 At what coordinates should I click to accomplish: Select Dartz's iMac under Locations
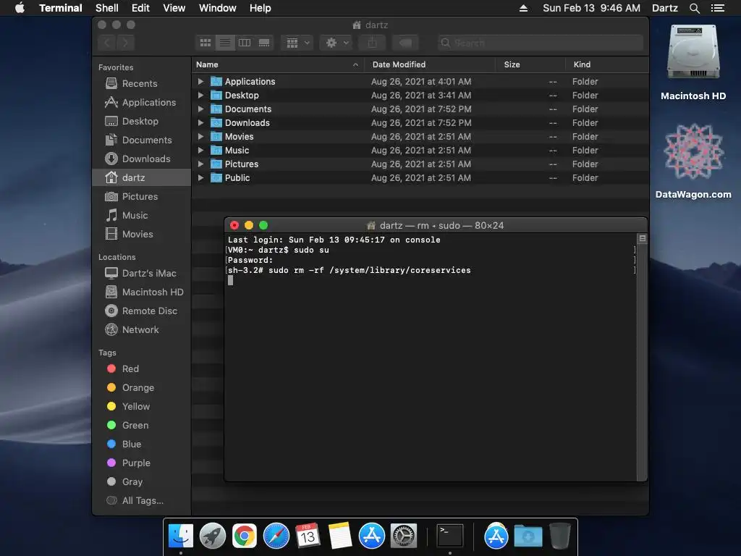click(x=140, y=273)
